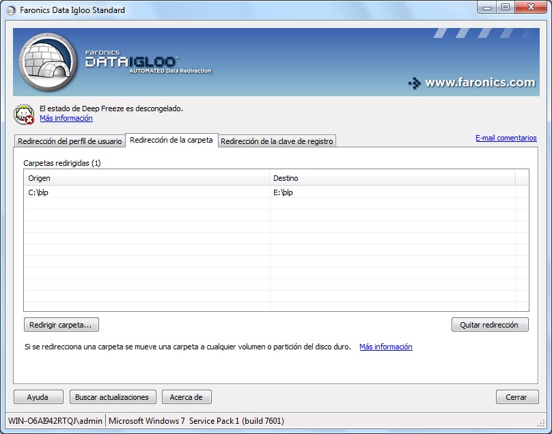Click the Quitar redirección button
This screenshot has height=434, width=552.
point(490,325)
